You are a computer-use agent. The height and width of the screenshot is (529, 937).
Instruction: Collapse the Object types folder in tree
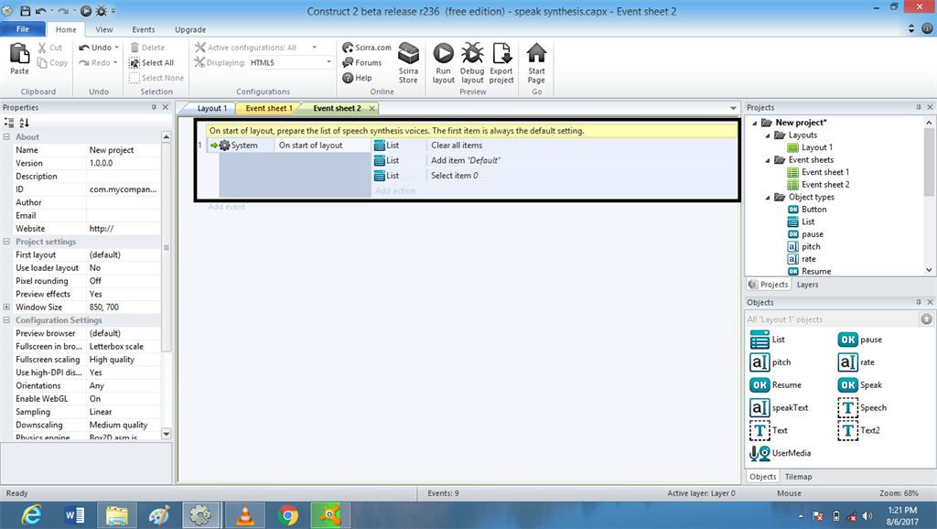point(768,198)
